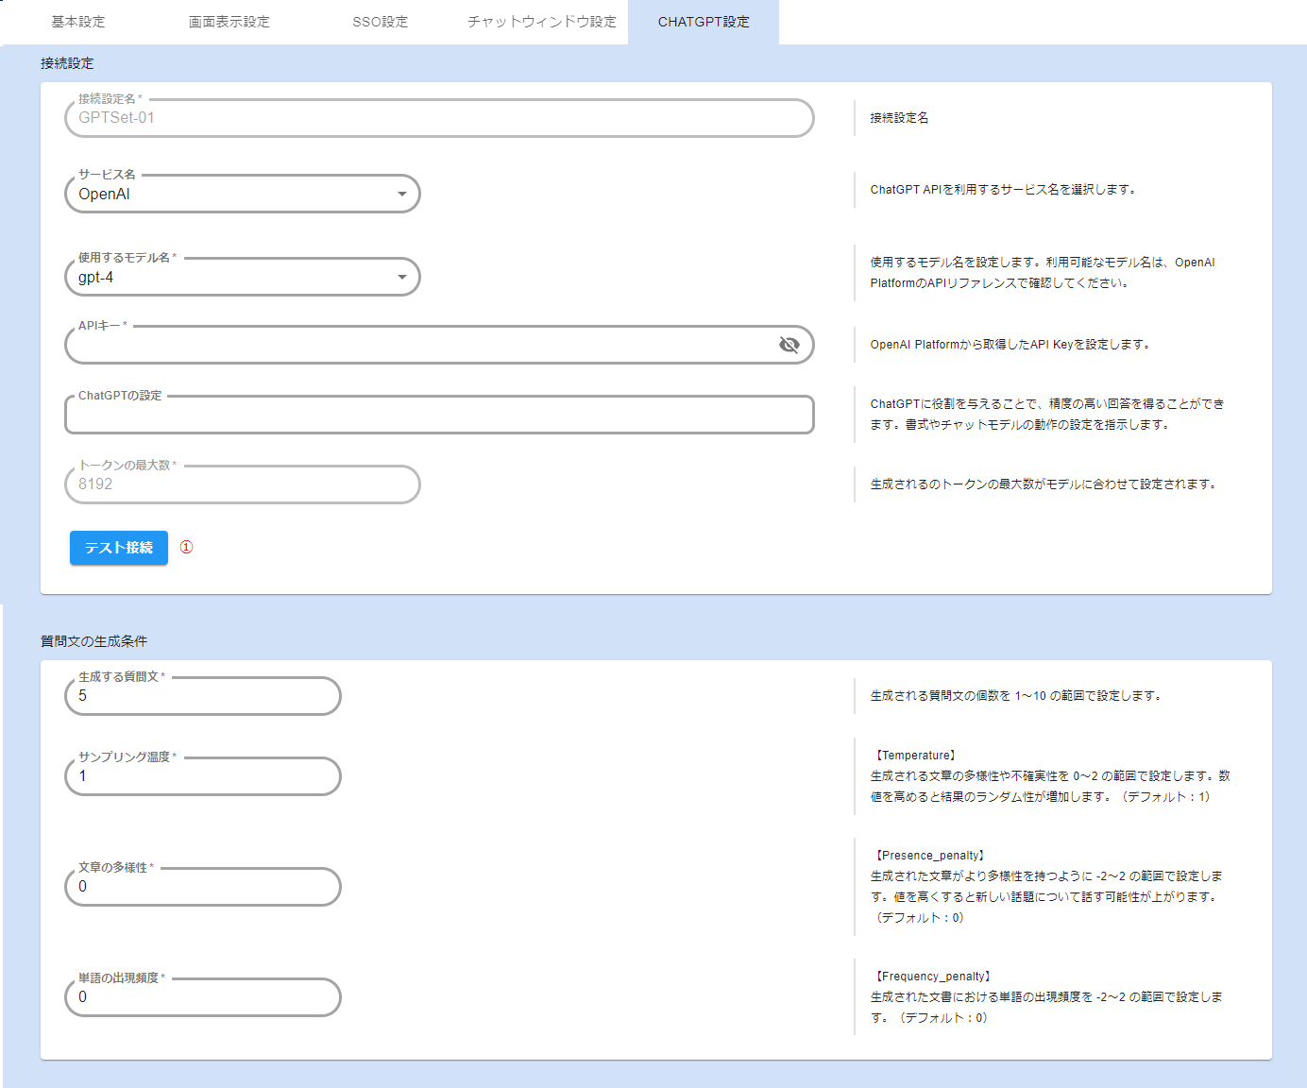The width and height of the screenshot is (1307, 1088).
Task: Click the トークンの最大数 field showing 8192
Action: 242,484
